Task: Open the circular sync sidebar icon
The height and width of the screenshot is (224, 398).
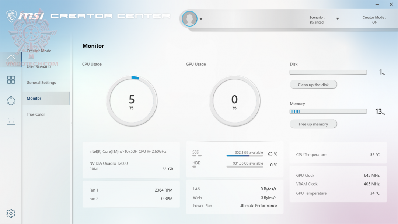Action: click(x=11, y=101)
